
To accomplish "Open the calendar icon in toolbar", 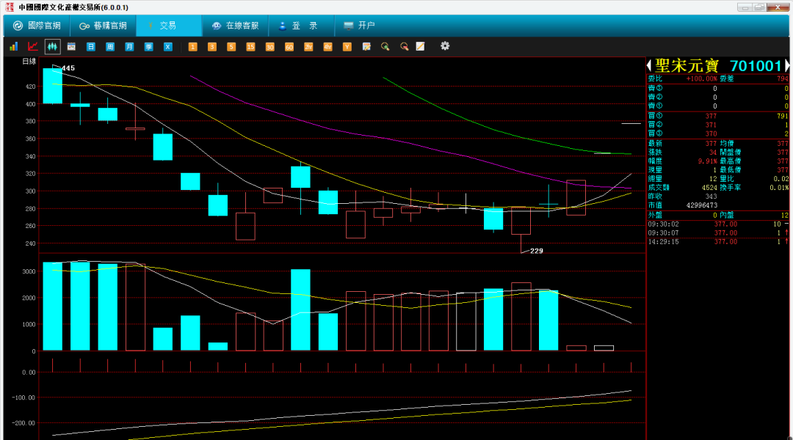I will 71,46.
